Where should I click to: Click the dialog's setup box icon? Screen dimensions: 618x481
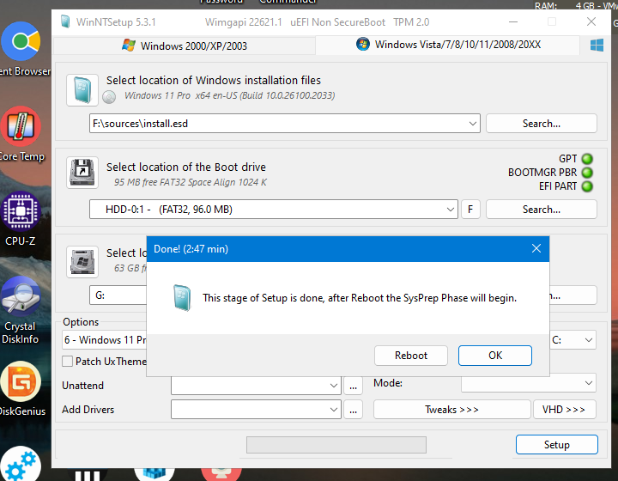coord(182,298)
